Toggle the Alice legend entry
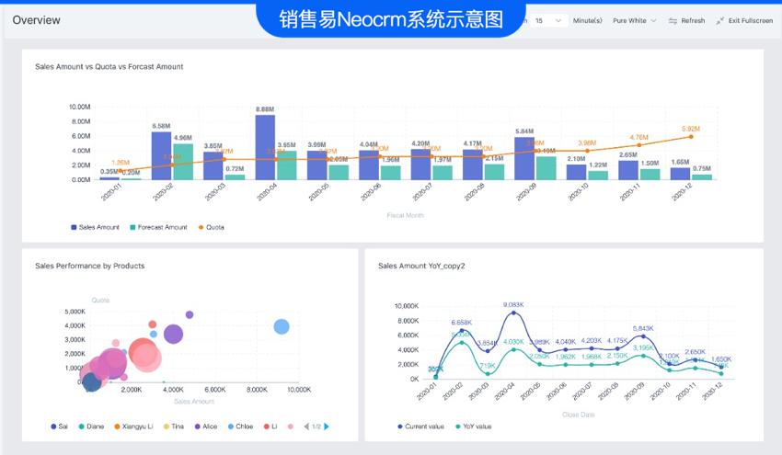This screenshot has width=782, height=455. (x=205, y=427)
